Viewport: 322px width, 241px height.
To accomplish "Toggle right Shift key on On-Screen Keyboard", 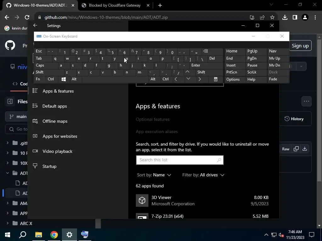I will pos(209,72).
